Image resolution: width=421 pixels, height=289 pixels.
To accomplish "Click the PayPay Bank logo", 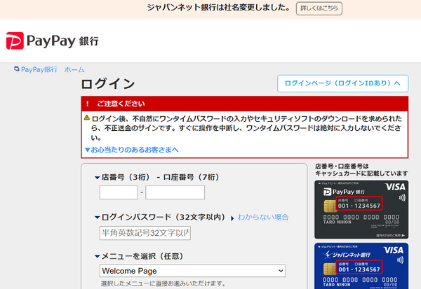I will 53,41.
